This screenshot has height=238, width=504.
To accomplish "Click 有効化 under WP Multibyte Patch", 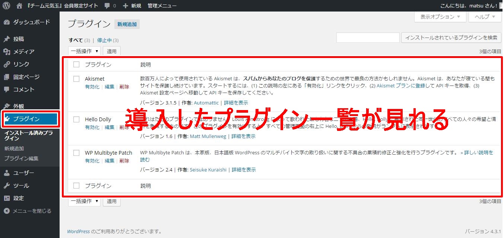I will (x=92, y=161).
